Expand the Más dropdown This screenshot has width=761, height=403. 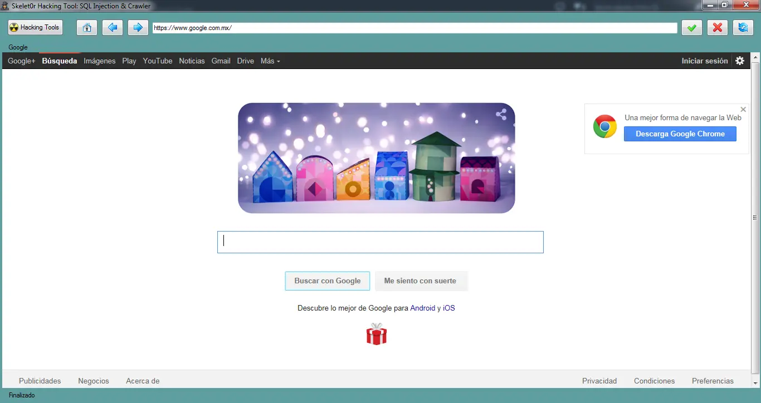pyautogui.click(x=270, y=61)
